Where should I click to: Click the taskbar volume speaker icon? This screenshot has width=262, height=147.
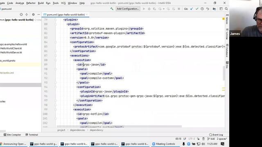pos(203,144)
